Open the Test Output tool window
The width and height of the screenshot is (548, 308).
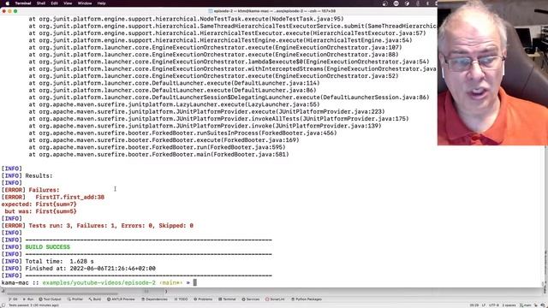tap(50, 299)
